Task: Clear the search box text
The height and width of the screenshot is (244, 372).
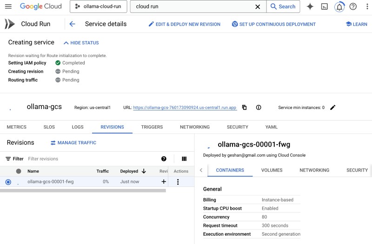Action: [258, 6]
